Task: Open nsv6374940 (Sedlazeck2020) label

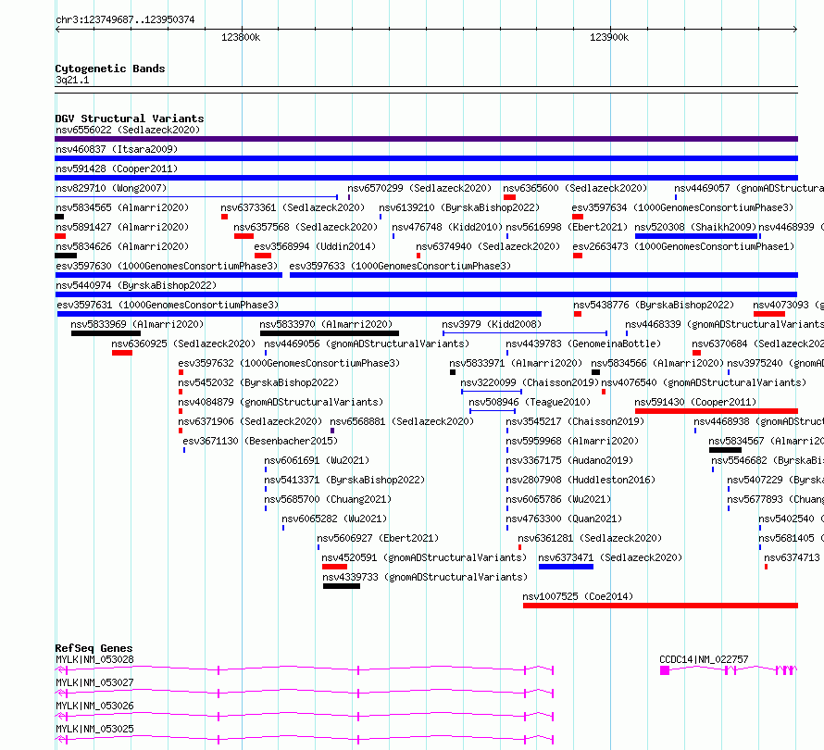Action: pyautogui.click(x=488, y=246)
